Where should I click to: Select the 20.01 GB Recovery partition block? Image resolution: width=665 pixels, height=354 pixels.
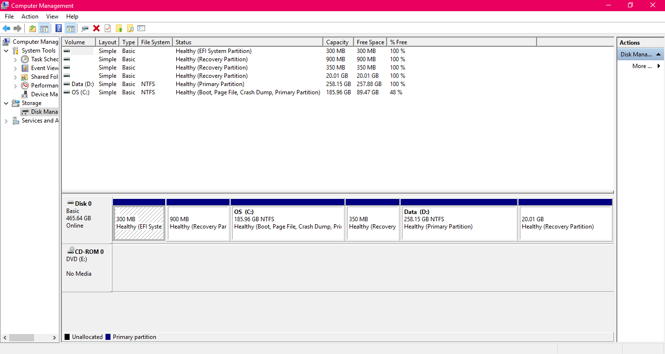click(565, 219)
